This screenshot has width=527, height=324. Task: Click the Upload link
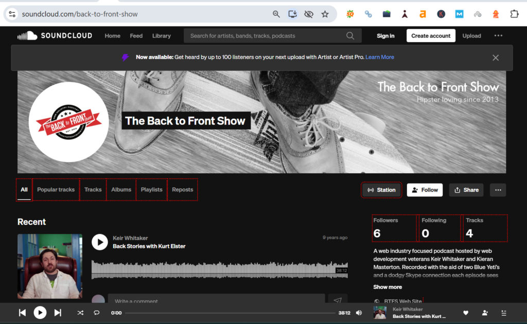click(x=471, y=35)
